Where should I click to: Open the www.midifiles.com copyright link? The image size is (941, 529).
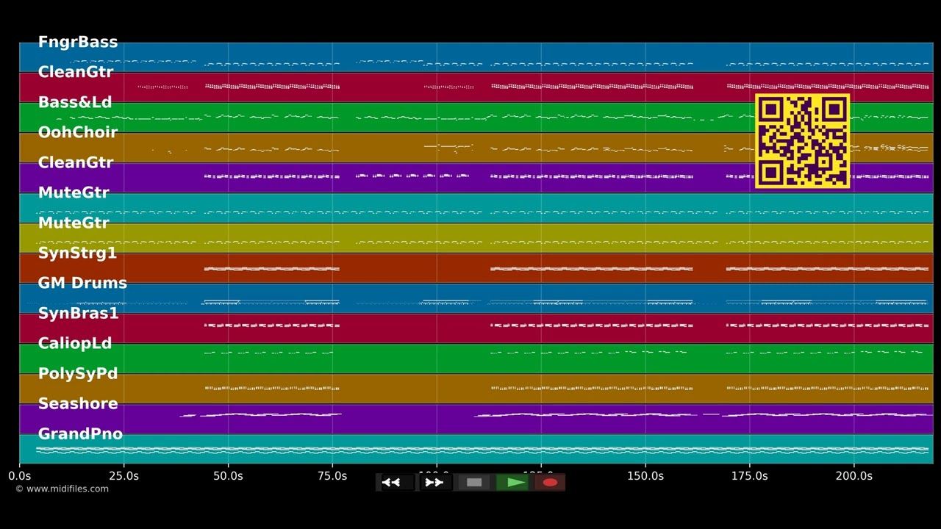(x=62, y=489)
